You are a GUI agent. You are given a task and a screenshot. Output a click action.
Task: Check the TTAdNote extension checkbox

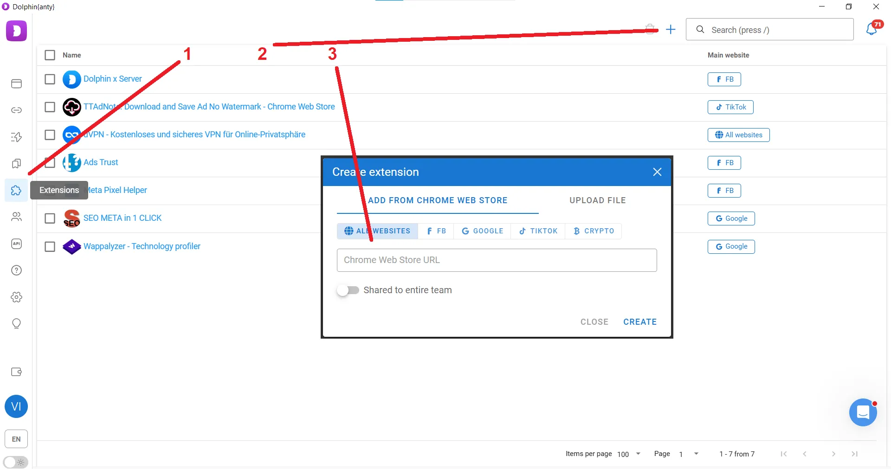coord(50,107)
